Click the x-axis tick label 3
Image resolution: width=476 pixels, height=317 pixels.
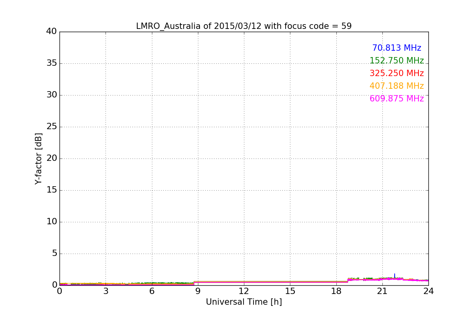click(x=106, y=291)
